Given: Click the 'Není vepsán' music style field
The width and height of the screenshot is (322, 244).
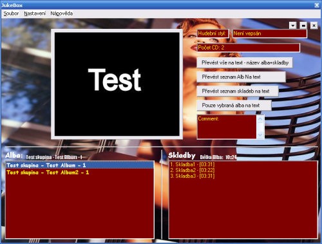Looking at the screenshot, I should pyautogui.click(x=270, y=33).
